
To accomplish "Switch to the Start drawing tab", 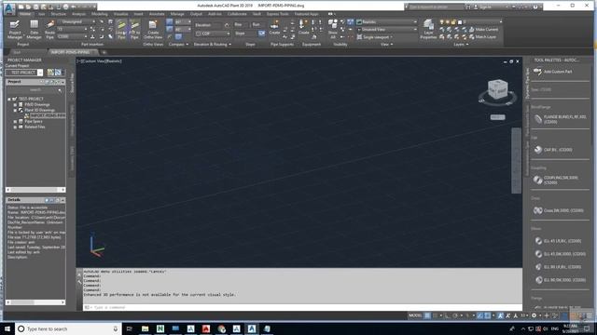I will point(17,52).
